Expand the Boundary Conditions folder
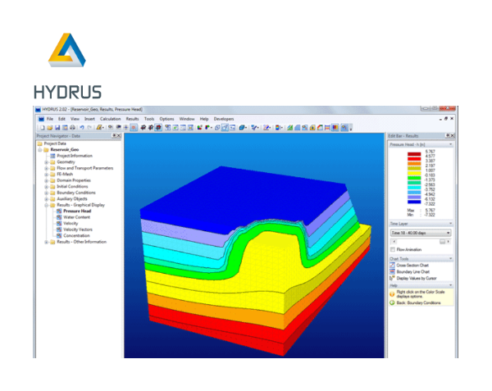Screen dimensions: 492x391 pos(46,193)
